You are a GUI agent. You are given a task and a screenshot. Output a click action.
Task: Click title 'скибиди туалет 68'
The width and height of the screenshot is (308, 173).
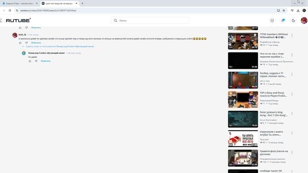(271, 171)
